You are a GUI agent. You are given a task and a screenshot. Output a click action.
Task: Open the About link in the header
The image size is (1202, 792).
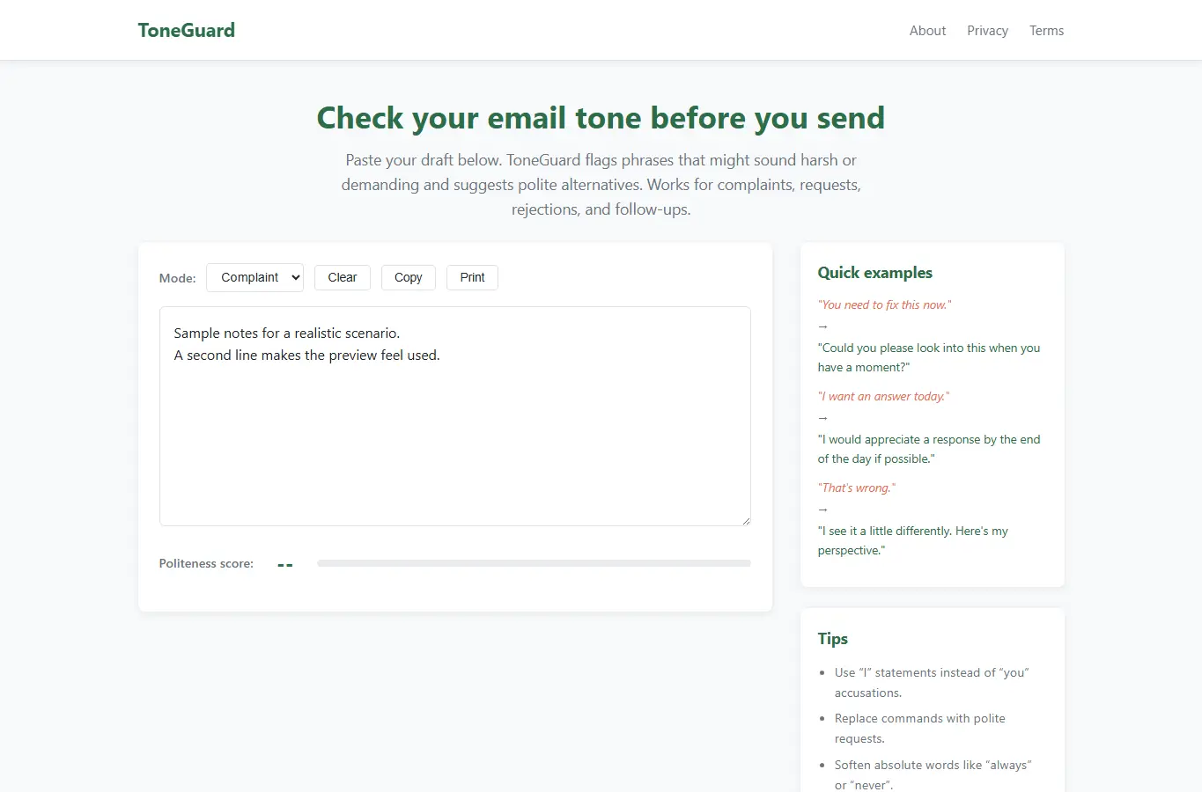click(927, 31)
